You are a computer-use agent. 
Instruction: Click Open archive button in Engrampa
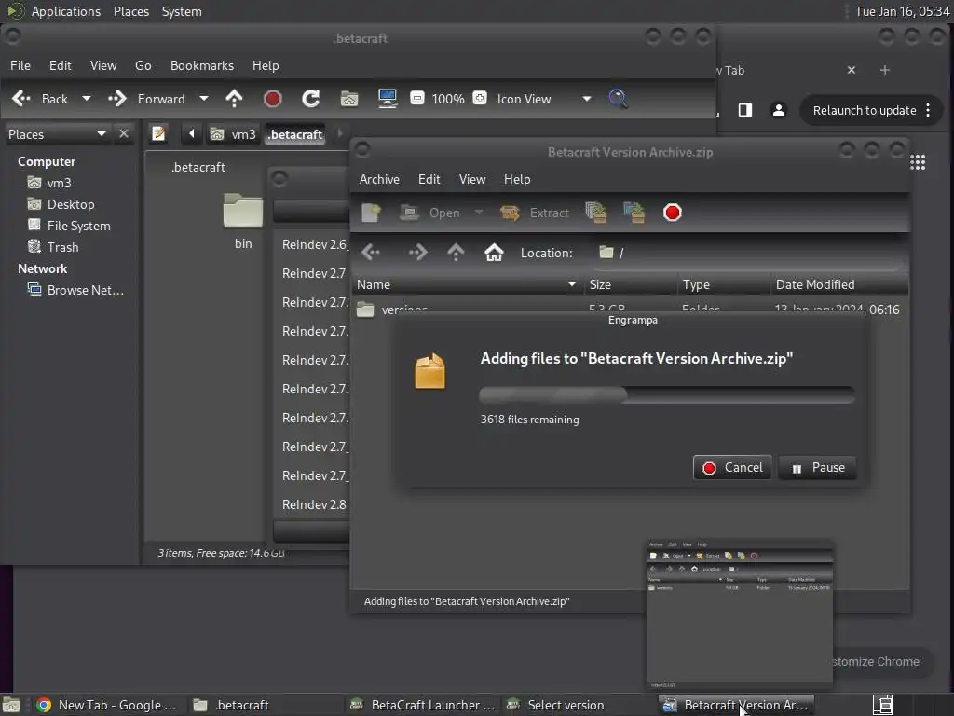(x=429, y=213)
